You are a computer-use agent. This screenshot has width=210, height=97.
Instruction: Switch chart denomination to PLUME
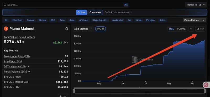pyautogui.click(x=181, y=29)
